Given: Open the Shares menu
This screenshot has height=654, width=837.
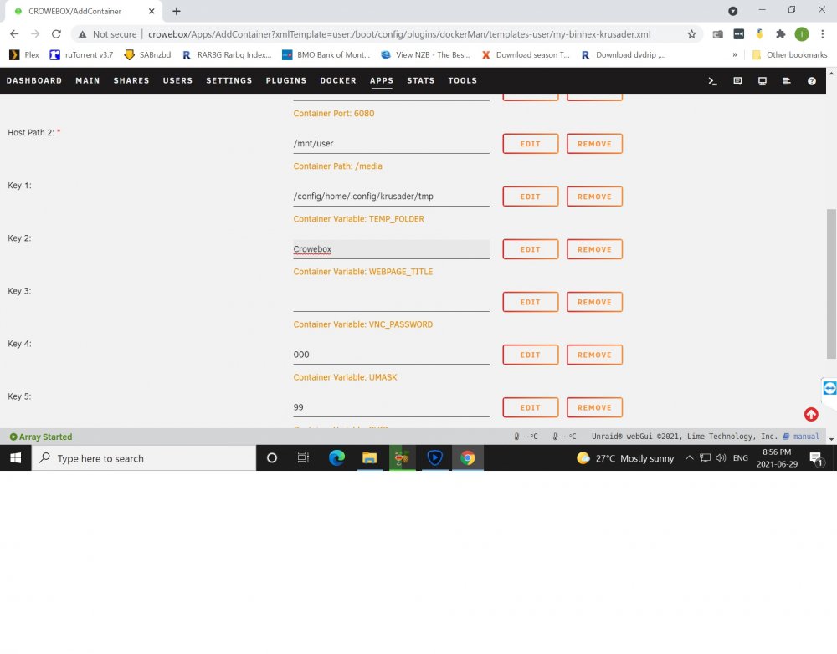Looking at the screenshot, I should [x=131, y=80].
